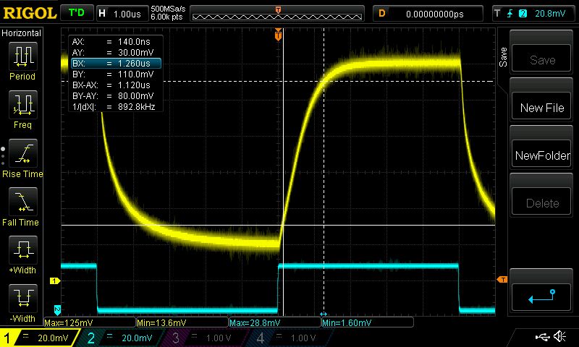Click the horizontal timebase 1.00us field
The width and height of the screenshot is (579, 347).
pyautogui.click(x=122, y=14)
